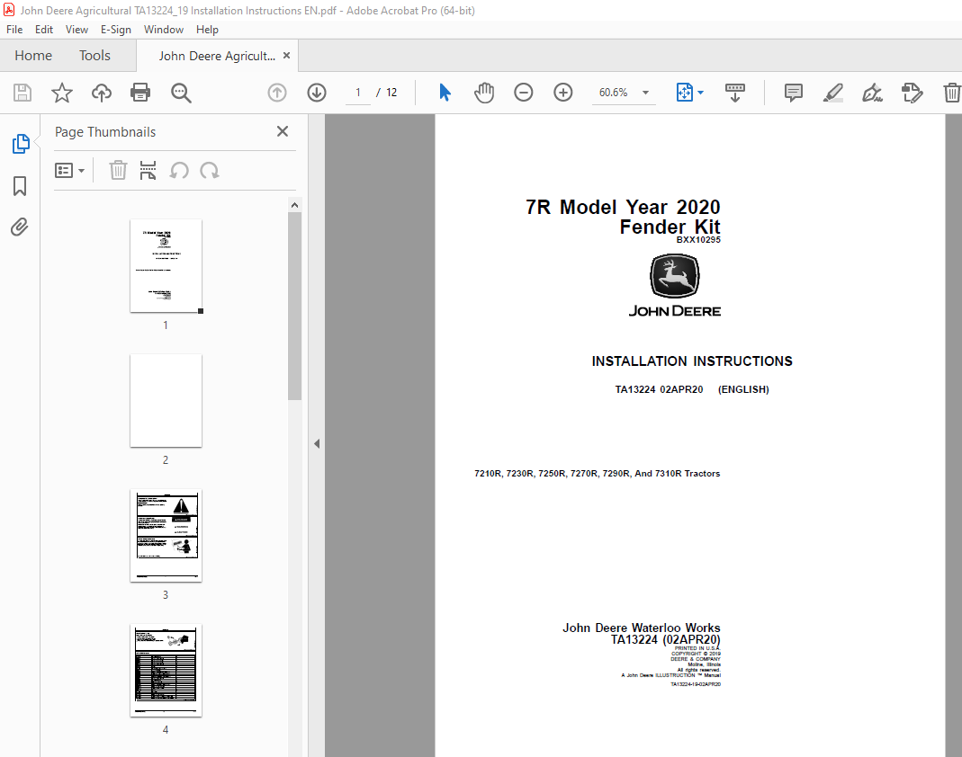The height and width of the screenshot is (757, 962).
Task: Rotate page clockwise
Action: 210,171
